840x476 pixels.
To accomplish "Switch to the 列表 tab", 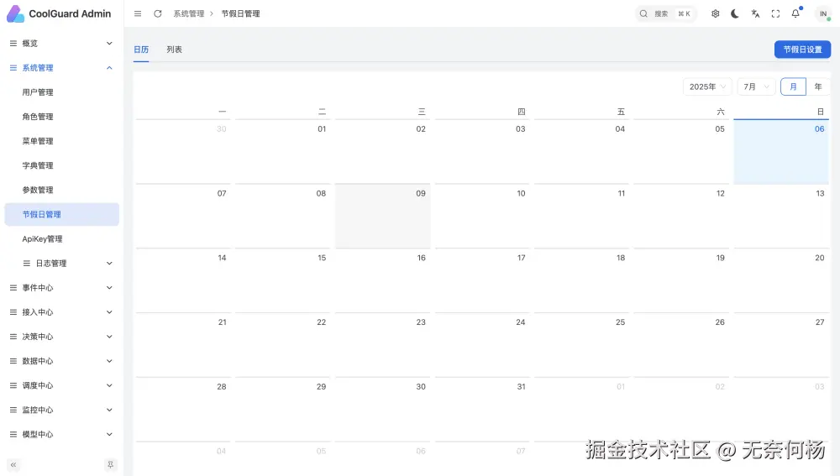I will click(174, 50).
